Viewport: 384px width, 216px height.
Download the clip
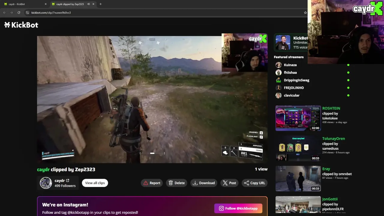coord(204,183)
